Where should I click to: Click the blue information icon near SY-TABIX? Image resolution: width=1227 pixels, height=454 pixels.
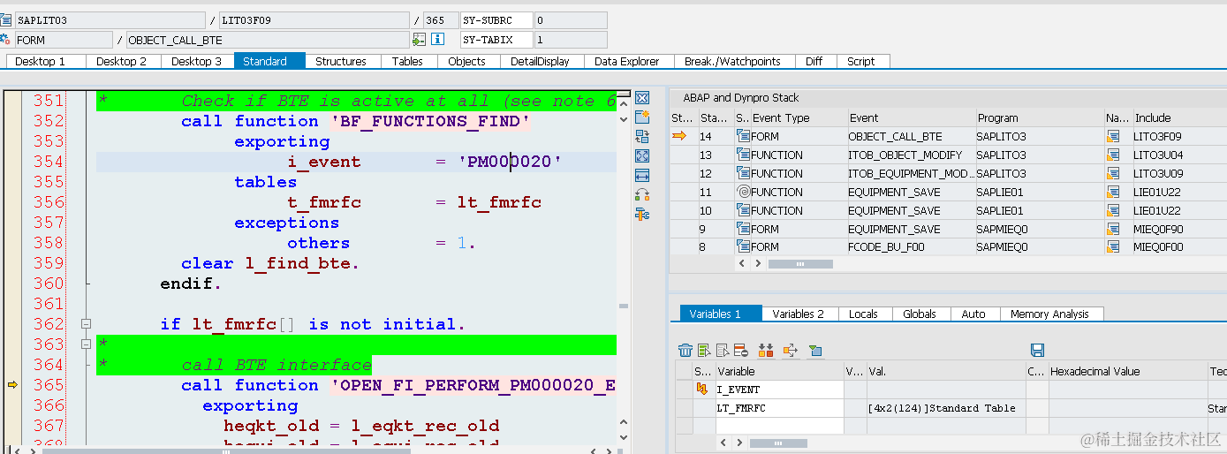pos(437,40)
